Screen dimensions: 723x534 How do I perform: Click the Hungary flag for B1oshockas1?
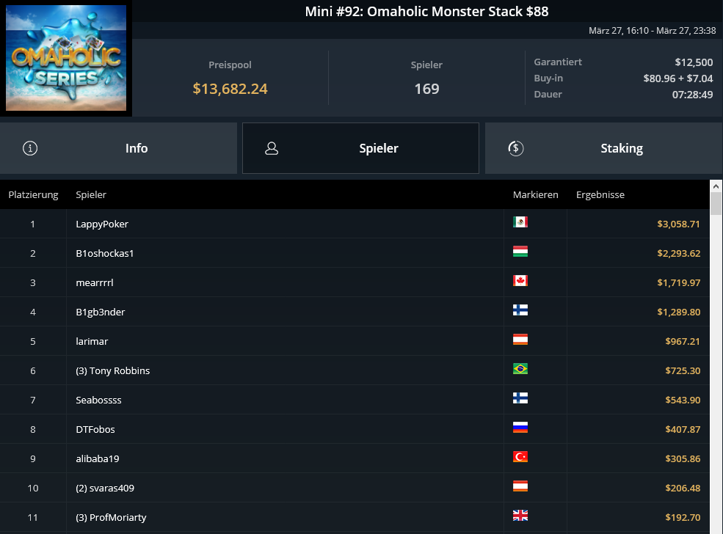click(x=520, y=252)
